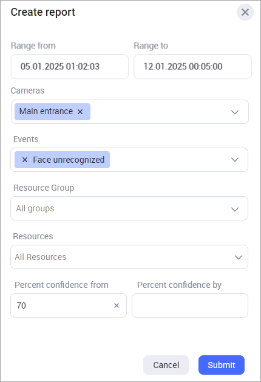Viewport: 261px width, 382px height.
Task: Click the Cameras field label
Action: 27,90
